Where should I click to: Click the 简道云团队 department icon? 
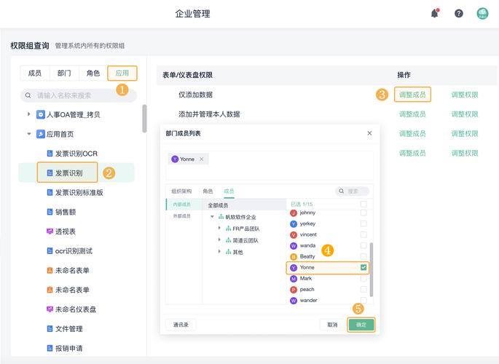click(228, 240)
